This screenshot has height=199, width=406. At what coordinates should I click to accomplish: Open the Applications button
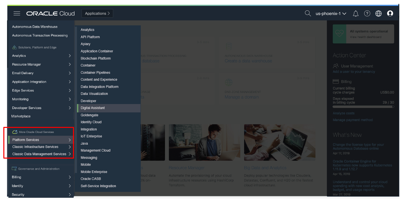pyautogui.click(x=97, y=13)
